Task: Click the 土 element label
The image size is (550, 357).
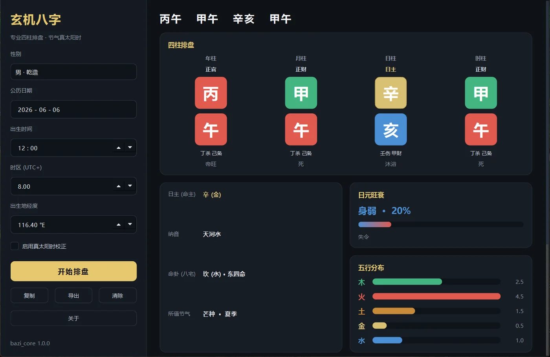Action: (362, 311)
